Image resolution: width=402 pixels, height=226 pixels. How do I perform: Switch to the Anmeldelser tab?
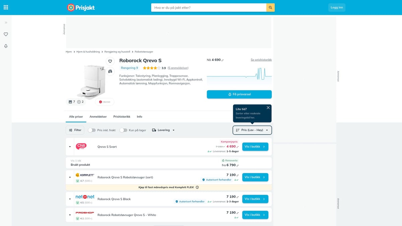pyautogui.click(x=98, y=117)
